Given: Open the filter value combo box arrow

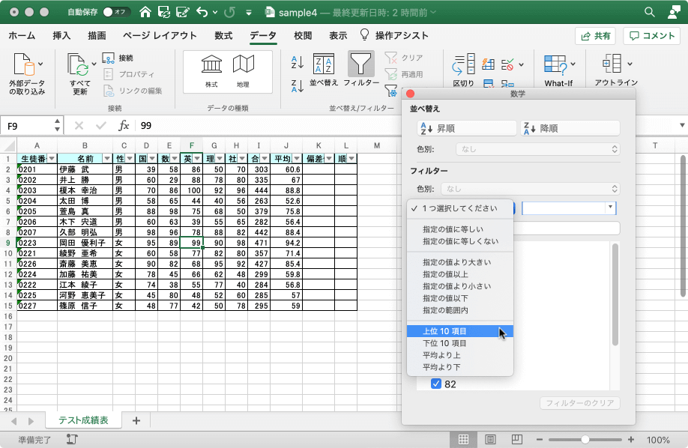Looking at the screenshot, I should click(612, 208).
